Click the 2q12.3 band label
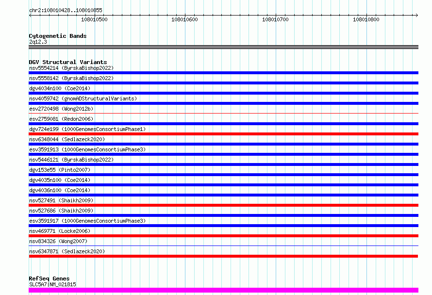The width and height of the screenshot is (432, 295). pyautogui.click(x=38, y=42)
